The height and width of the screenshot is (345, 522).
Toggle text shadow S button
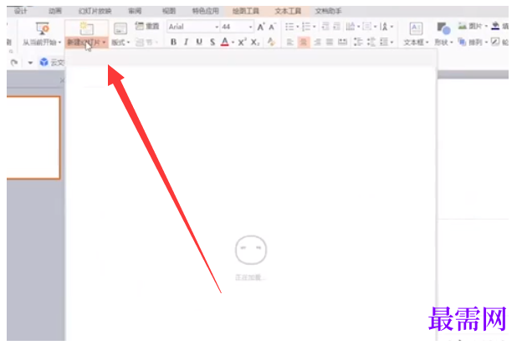[212, 43]
